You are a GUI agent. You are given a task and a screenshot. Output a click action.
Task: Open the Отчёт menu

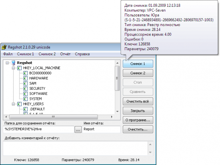pos(65,54)
